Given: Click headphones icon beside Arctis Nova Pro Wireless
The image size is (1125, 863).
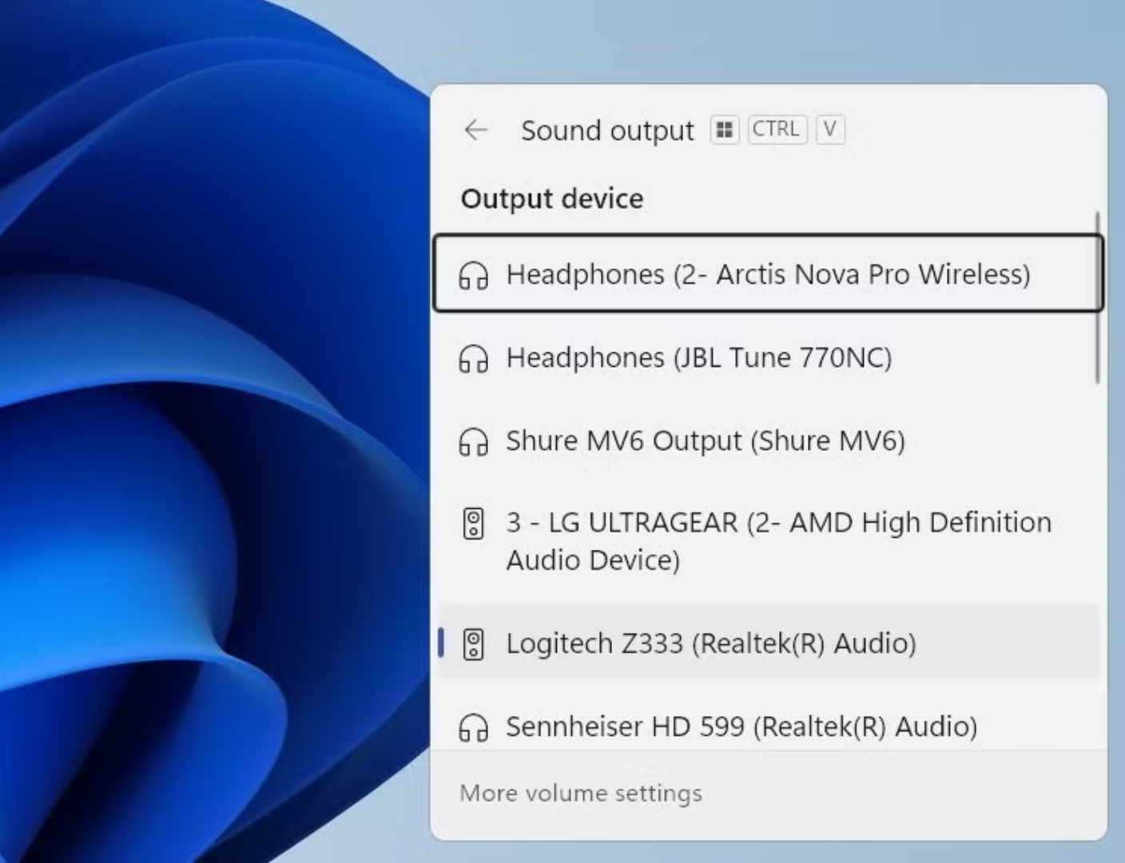Looking at the screenshot, I should (x=473, y=275).
